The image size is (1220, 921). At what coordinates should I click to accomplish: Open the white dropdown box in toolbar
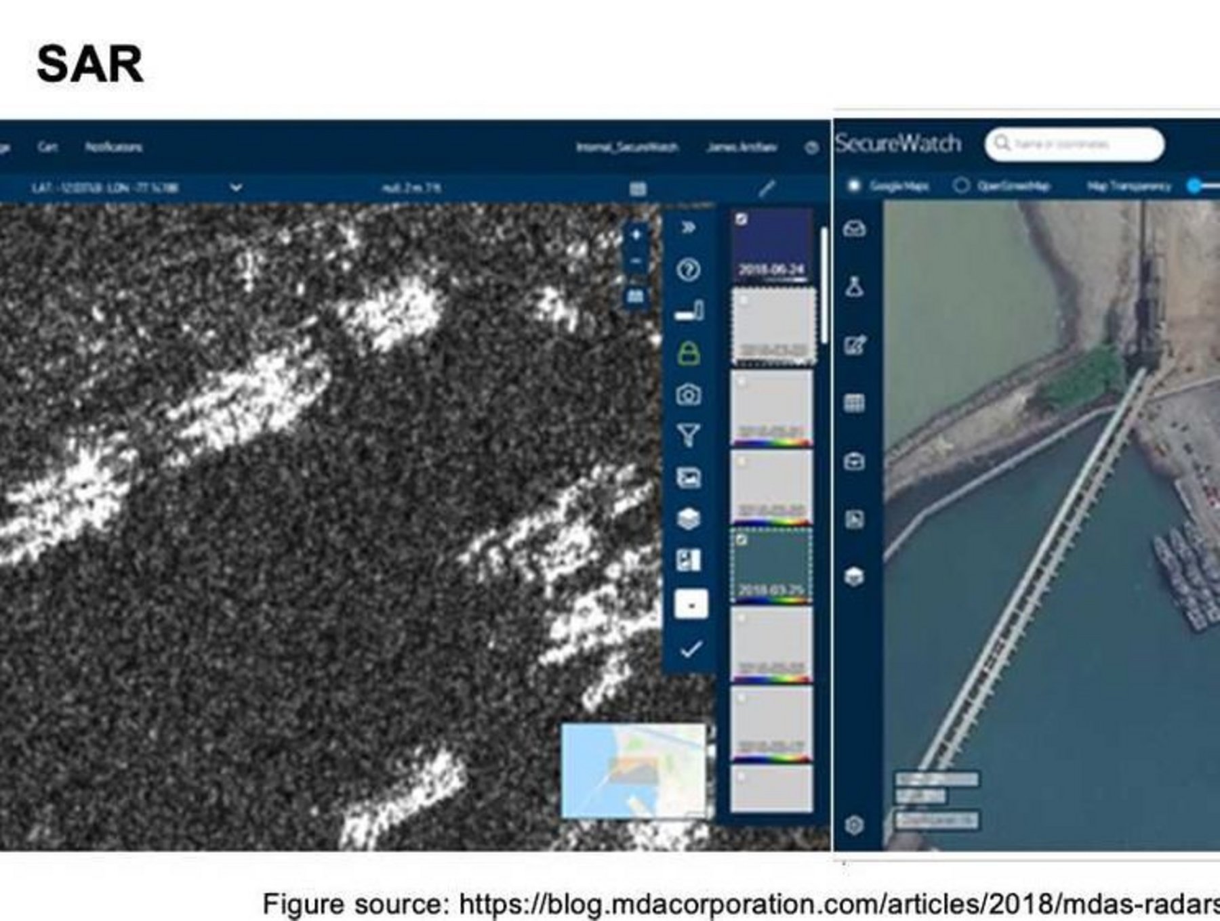point(691,604)
